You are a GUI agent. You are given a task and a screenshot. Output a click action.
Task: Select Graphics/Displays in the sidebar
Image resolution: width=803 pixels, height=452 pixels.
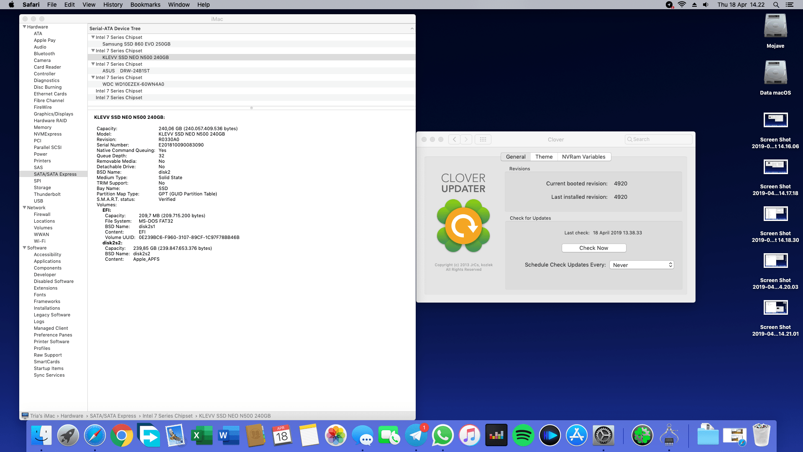coord(54,114)
